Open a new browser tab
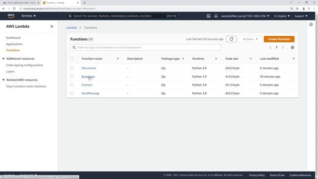The height and width of the screenshot is (179, 318). pos(84,3)
